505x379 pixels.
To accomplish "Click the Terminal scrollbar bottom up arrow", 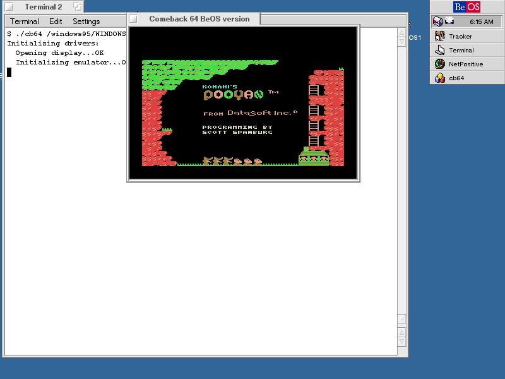I will [x=401, y=332].
